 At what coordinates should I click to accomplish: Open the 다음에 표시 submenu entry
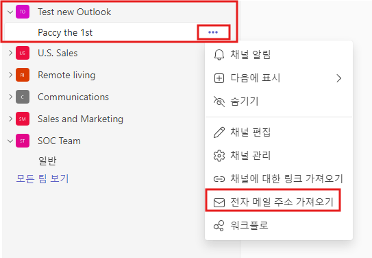pyautogui.click(x=279, y=78)
